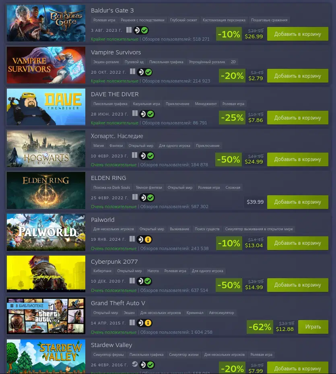Select the Пулевой ад tag on Vampire Survivors
Screen dimensions: 336x374
pyautogui.click(x=134, y=62)
